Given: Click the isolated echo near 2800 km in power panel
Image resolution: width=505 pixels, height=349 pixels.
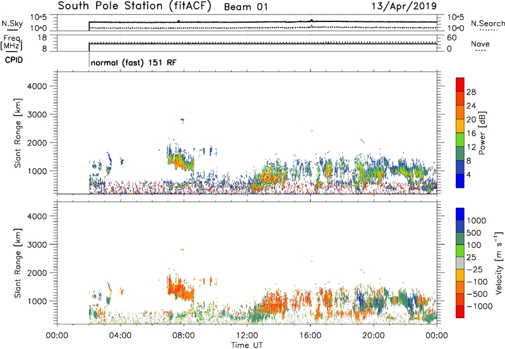Looking at the screenshot, I should tap(182, 120).
